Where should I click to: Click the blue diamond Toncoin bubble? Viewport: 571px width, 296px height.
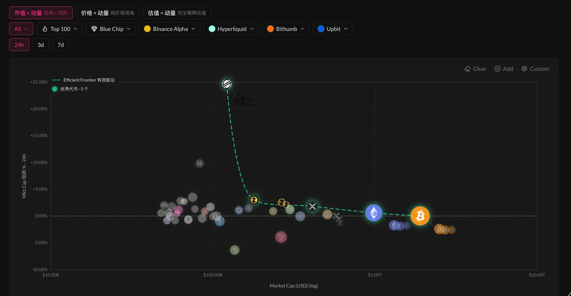tap(220, 221)
